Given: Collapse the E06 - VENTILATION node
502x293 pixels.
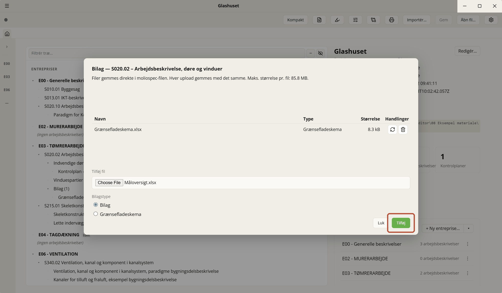Looking at the screenshot, I should pyautogui.click(x=33, y=254).
